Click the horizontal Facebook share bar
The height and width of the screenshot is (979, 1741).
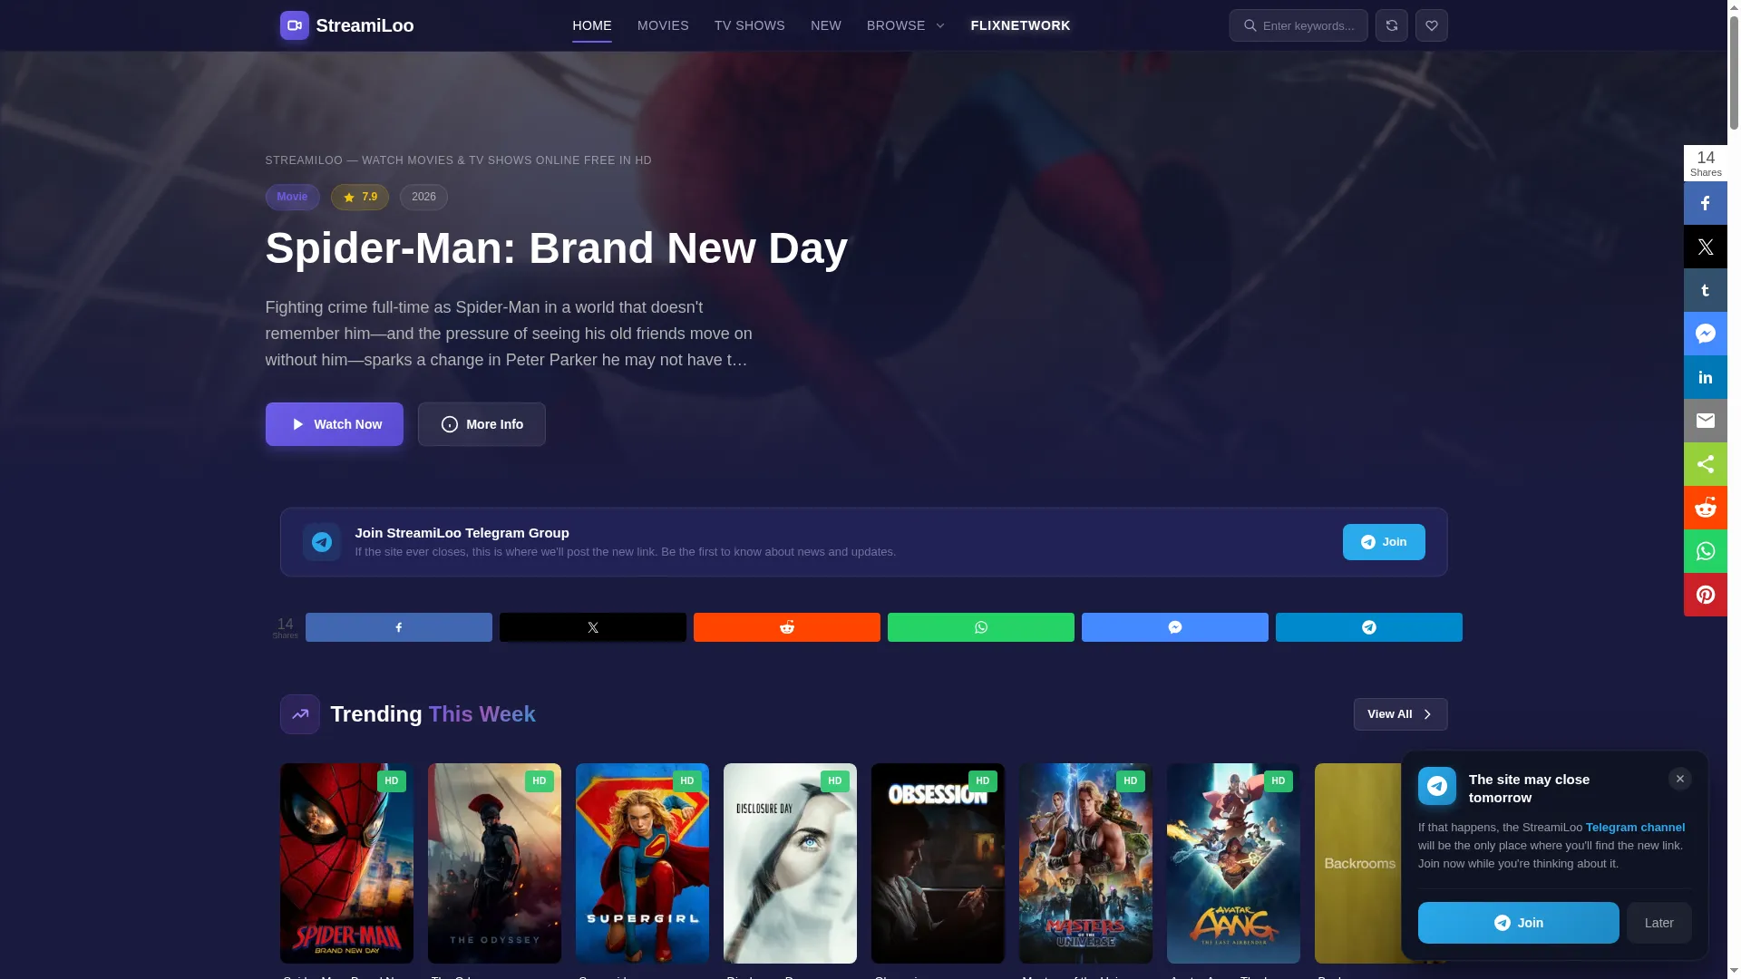(x=399, y=627)
